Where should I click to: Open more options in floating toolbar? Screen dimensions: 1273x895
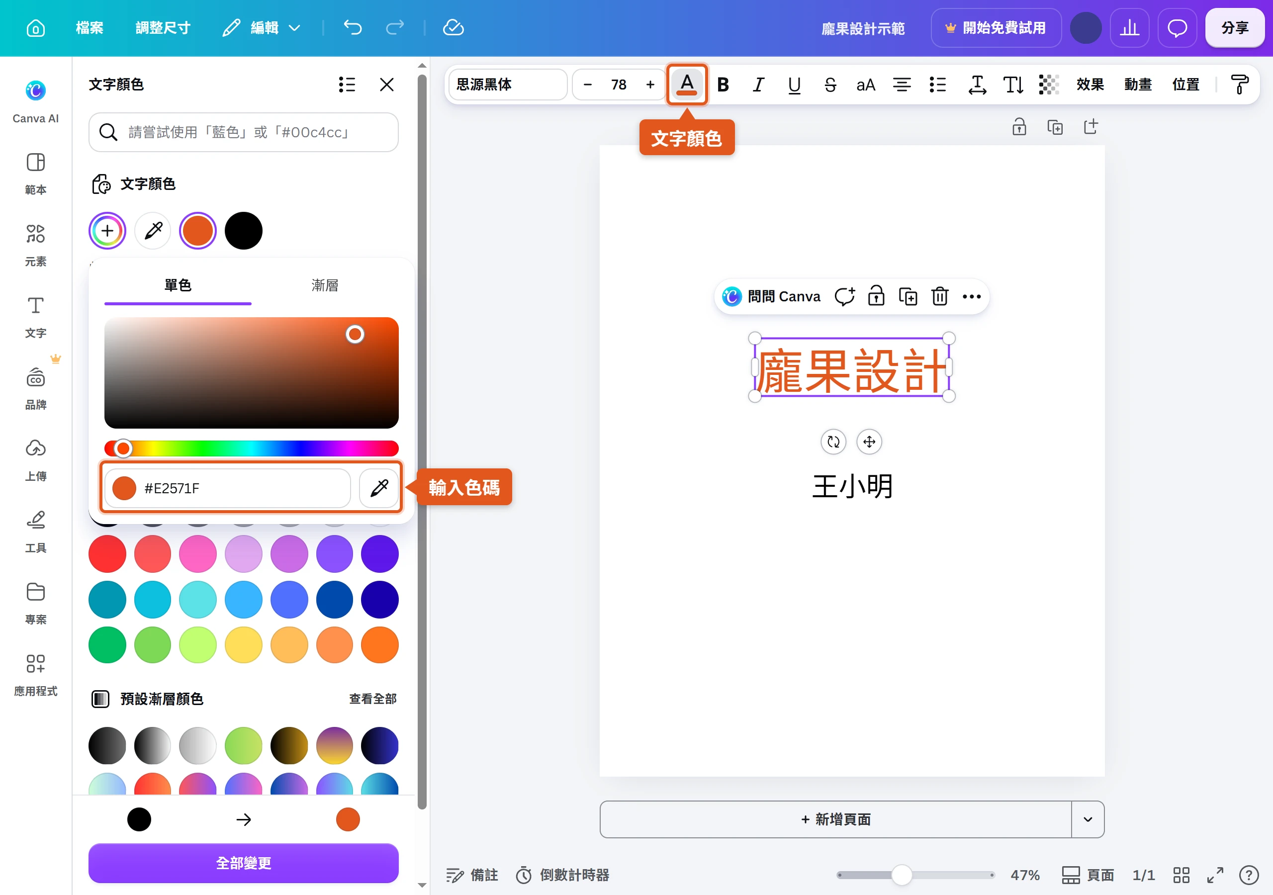[x=971, y=297]
